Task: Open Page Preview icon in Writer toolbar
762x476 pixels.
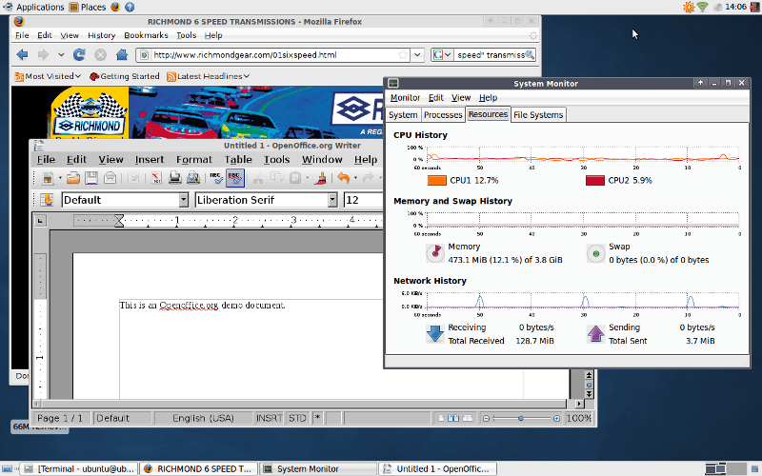Action: (193, 178)
